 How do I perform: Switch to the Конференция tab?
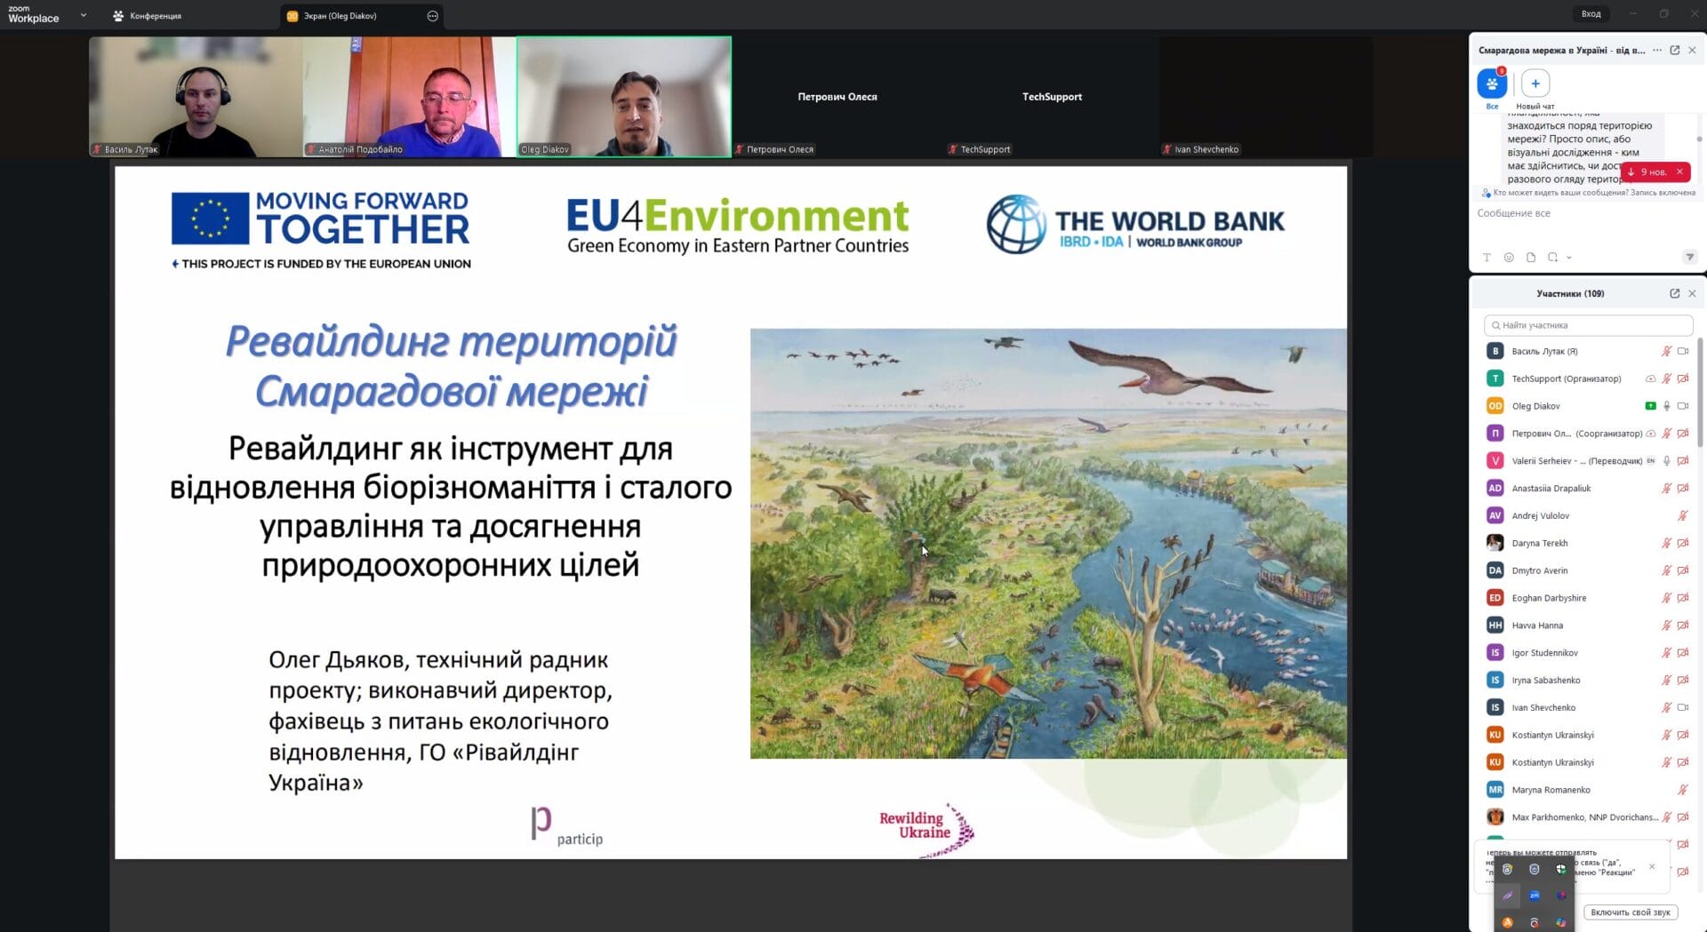coord(148,16)
